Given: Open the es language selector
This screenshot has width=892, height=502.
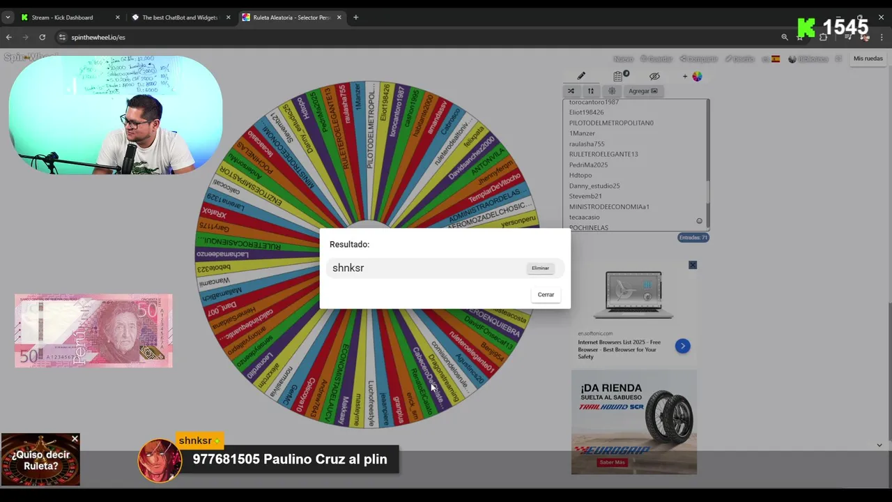Looking at the screenshot, I should 771,59.
